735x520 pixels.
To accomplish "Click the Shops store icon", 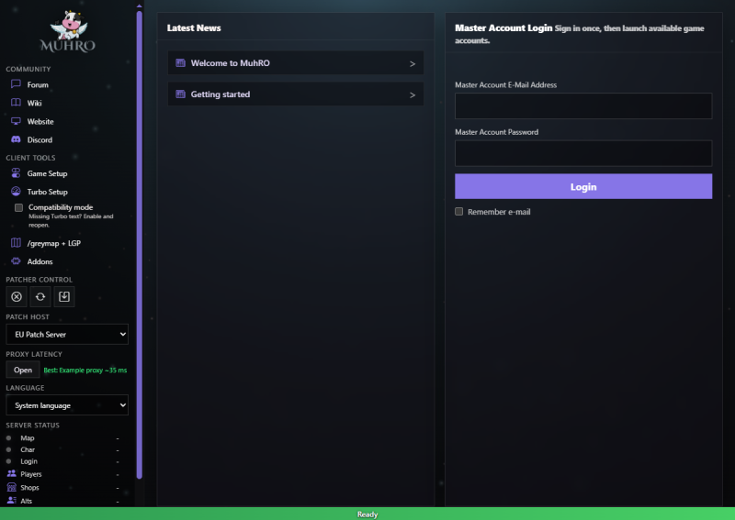I will pyautogui.click(x=12, y=487).
